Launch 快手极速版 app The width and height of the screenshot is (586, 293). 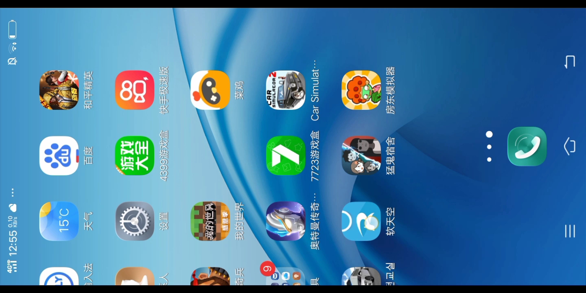point(135,90)
